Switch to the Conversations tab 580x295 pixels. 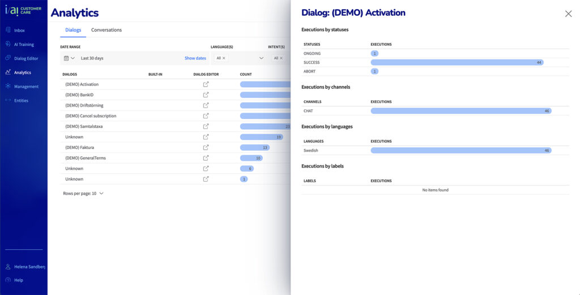tap(106, 30)
